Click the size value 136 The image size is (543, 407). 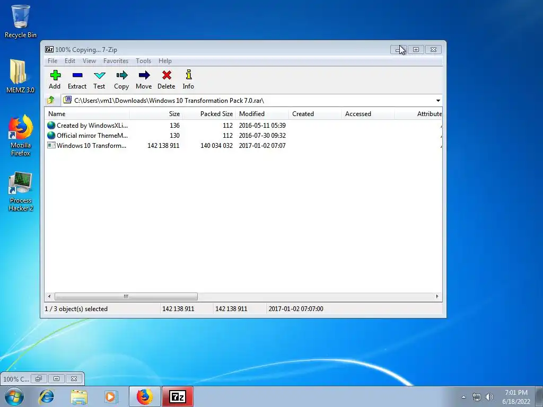[x=174, y=125]
